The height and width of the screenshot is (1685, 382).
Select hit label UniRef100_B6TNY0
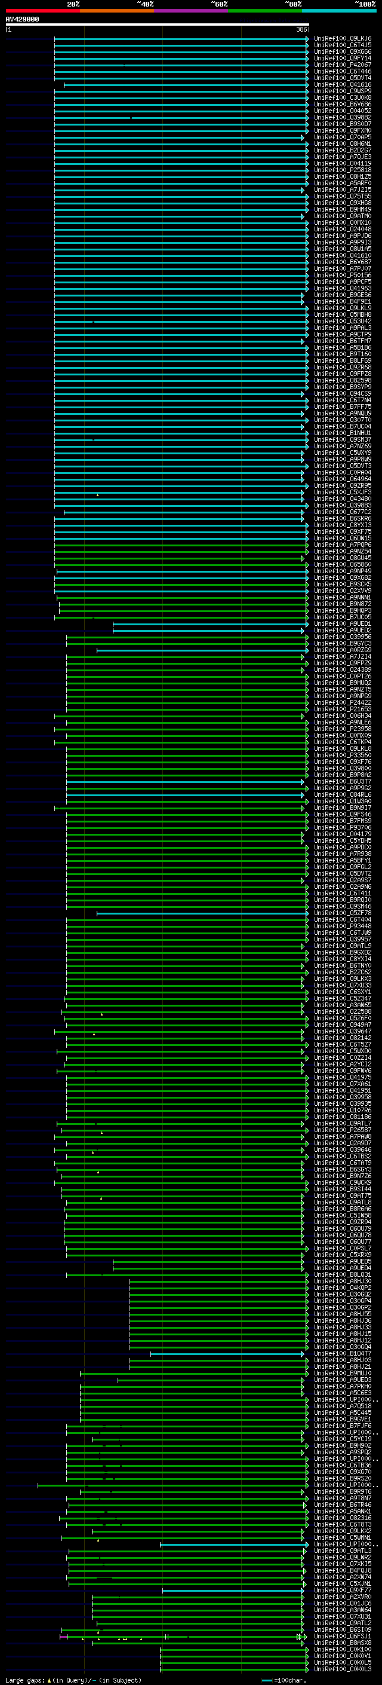pyautogui.click(x=343, y=965)
